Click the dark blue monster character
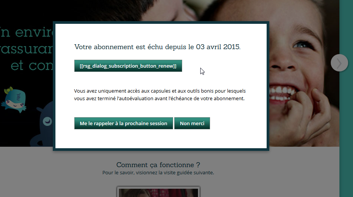Image resolution: width=353 pixels, height=197 pixels. click(46, 122)
